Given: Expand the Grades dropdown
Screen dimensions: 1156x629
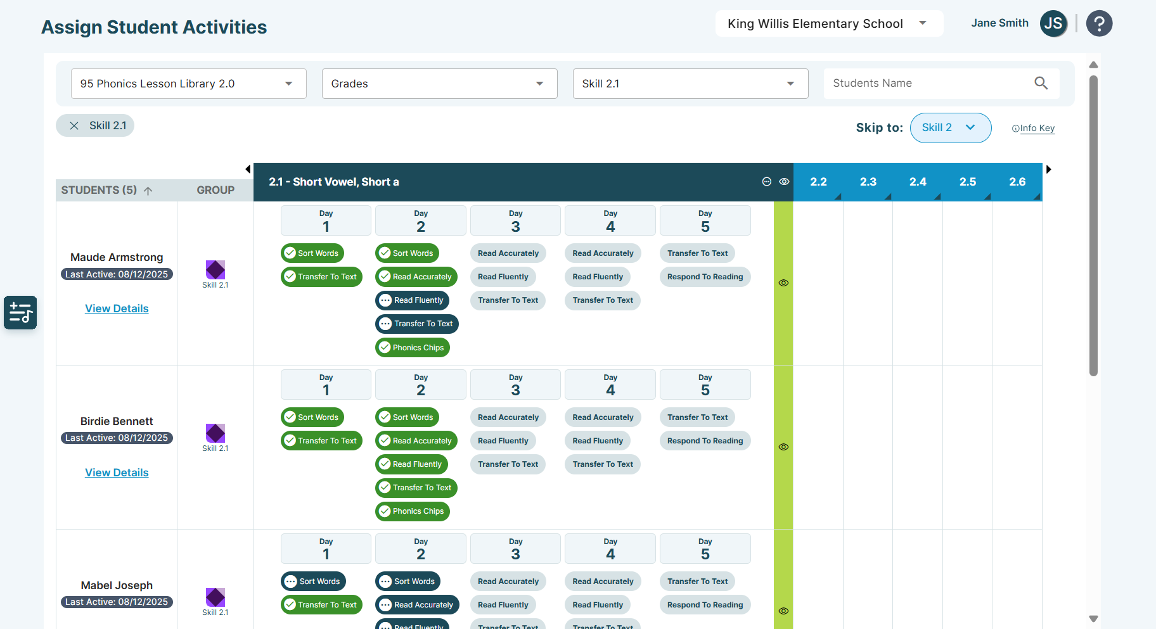Looking at the screenshot, I should (440, 84).
